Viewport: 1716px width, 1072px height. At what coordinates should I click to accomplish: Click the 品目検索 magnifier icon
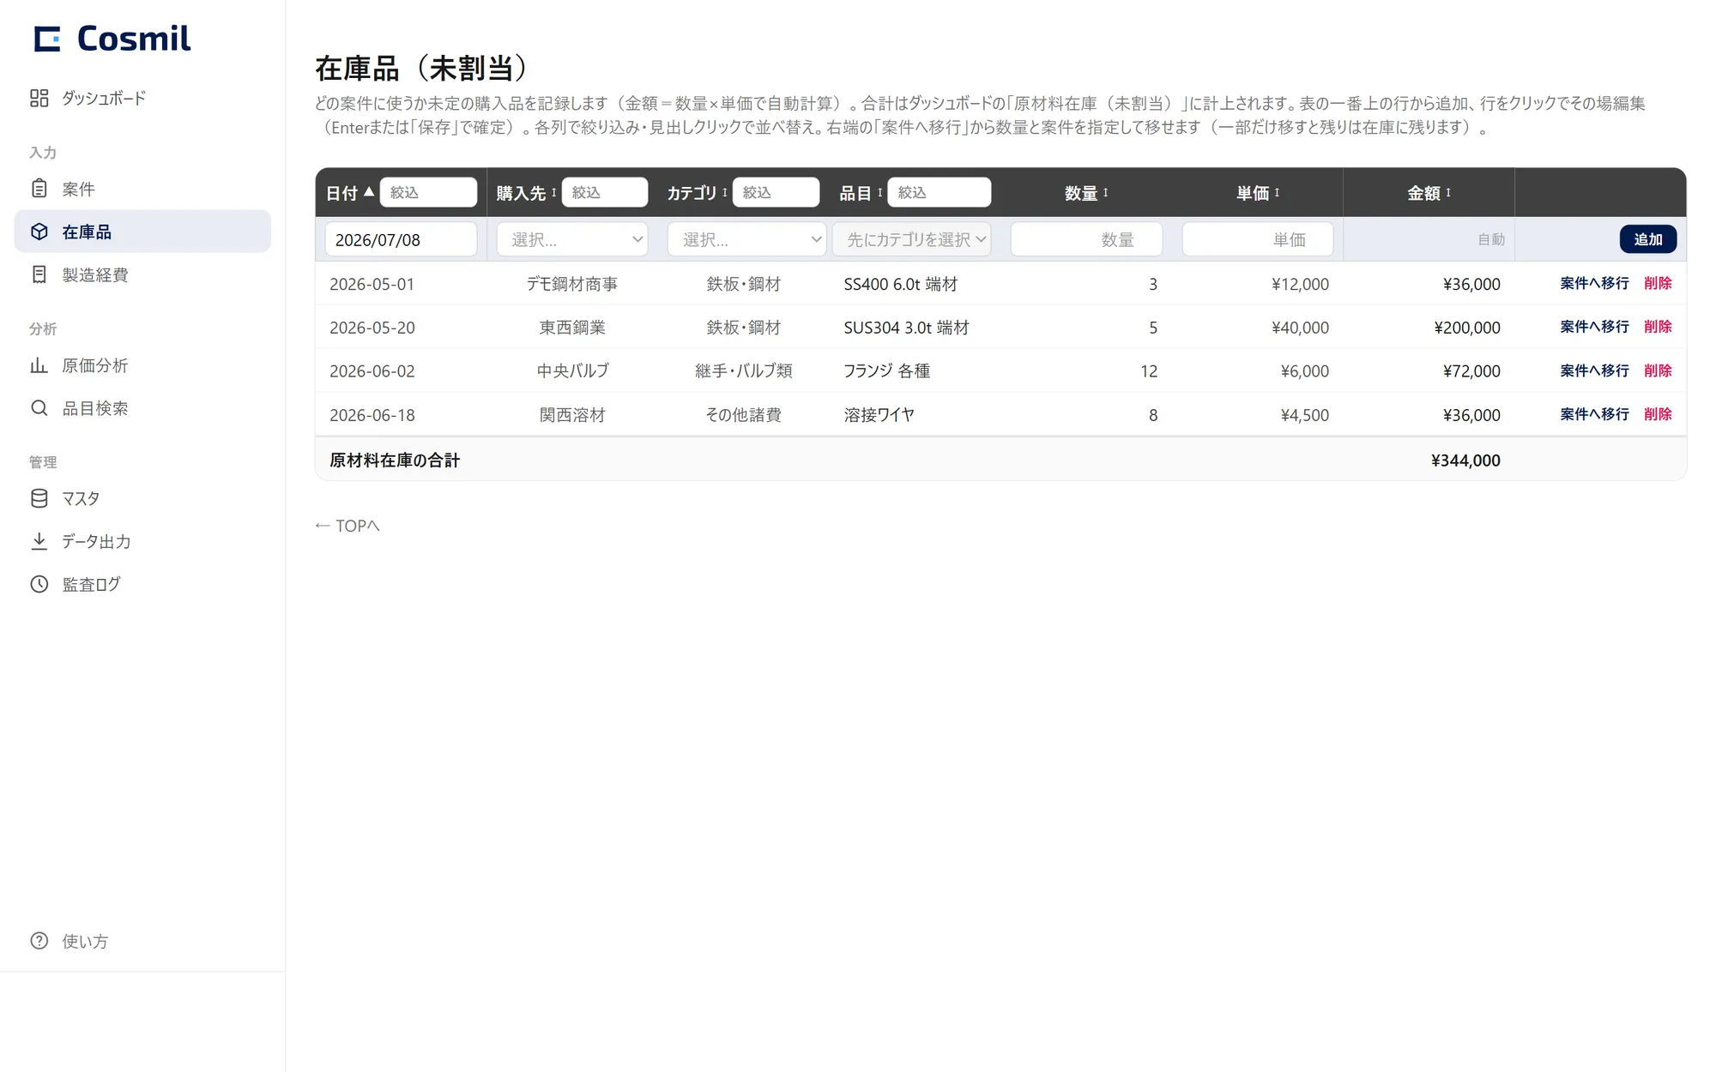[39, 408]
